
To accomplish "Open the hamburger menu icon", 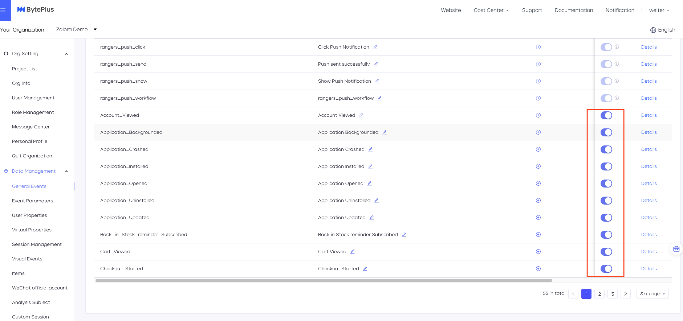I will coord(3,10).
